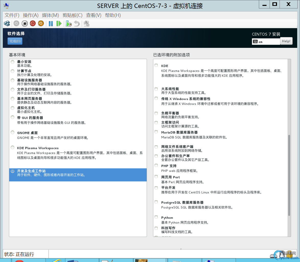
Task: Check the 传统 X Windows 系统的兼容性 checkbox
Action: [156, 98]
